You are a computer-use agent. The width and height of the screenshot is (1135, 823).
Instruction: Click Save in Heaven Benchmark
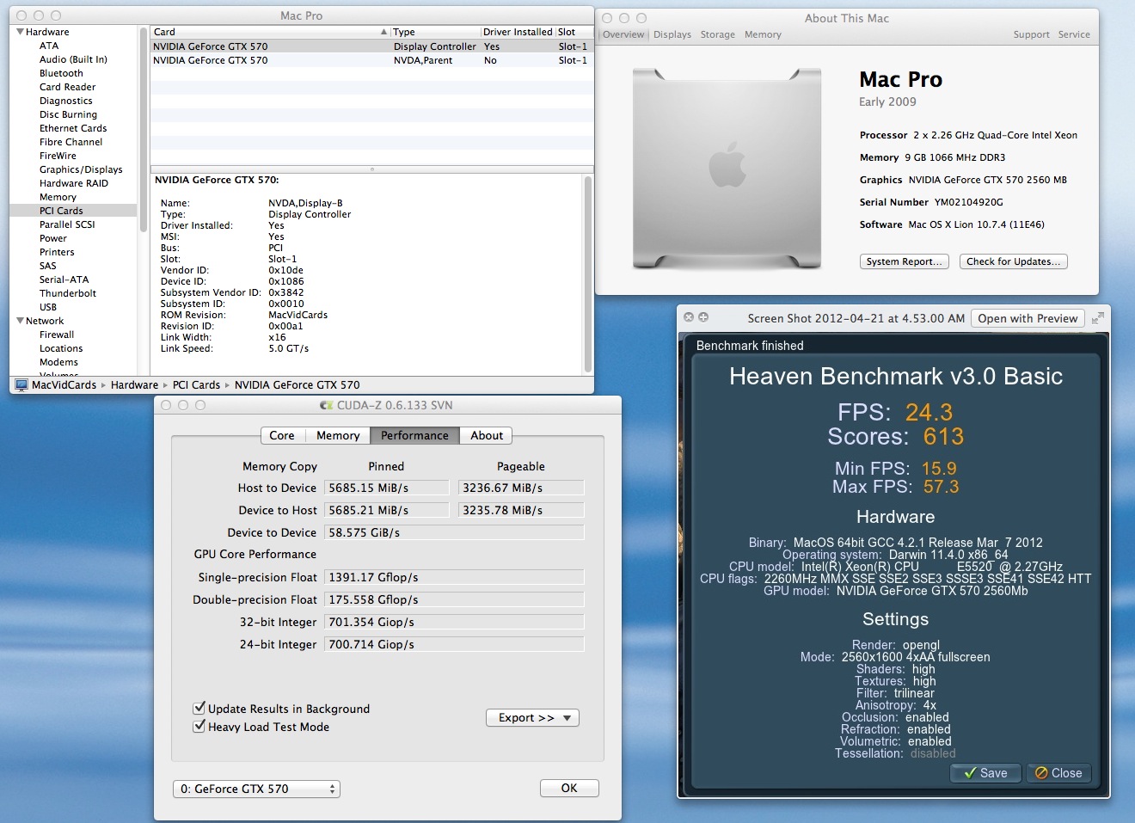[x=985, y=773]
